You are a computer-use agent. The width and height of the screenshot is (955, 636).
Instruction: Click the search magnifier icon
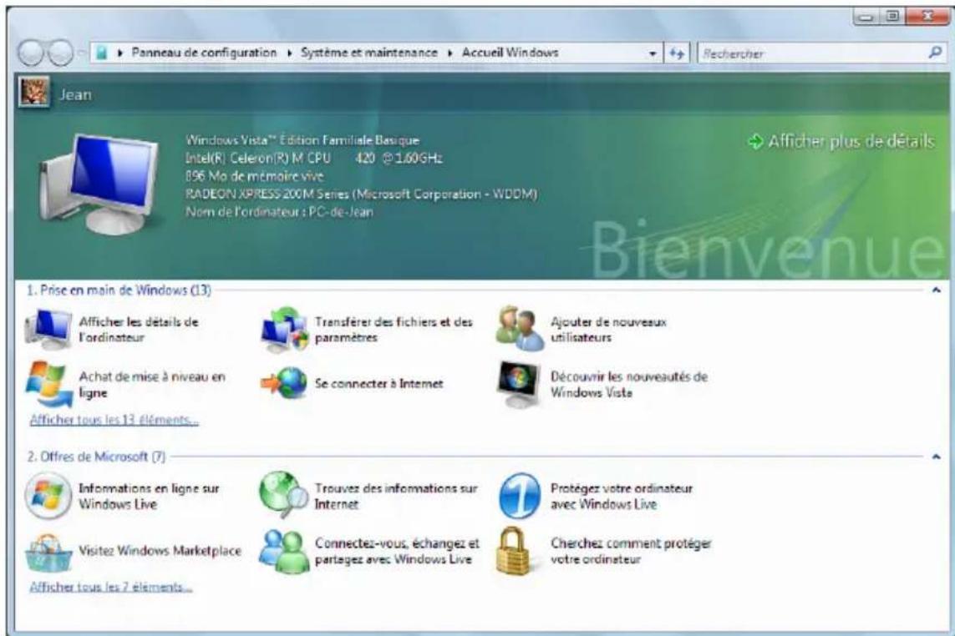[x=935, y=53]
